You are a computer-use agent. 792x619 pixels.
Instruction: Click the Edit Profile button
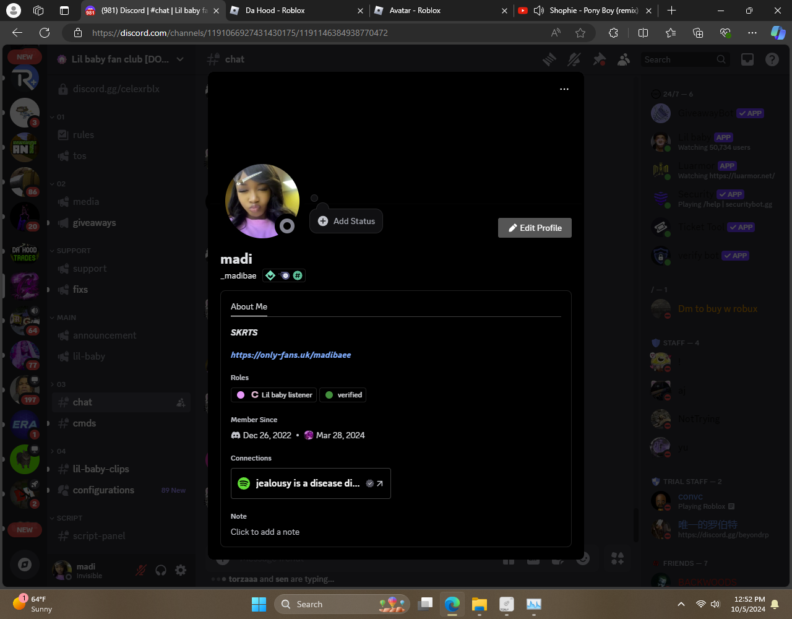535,228
